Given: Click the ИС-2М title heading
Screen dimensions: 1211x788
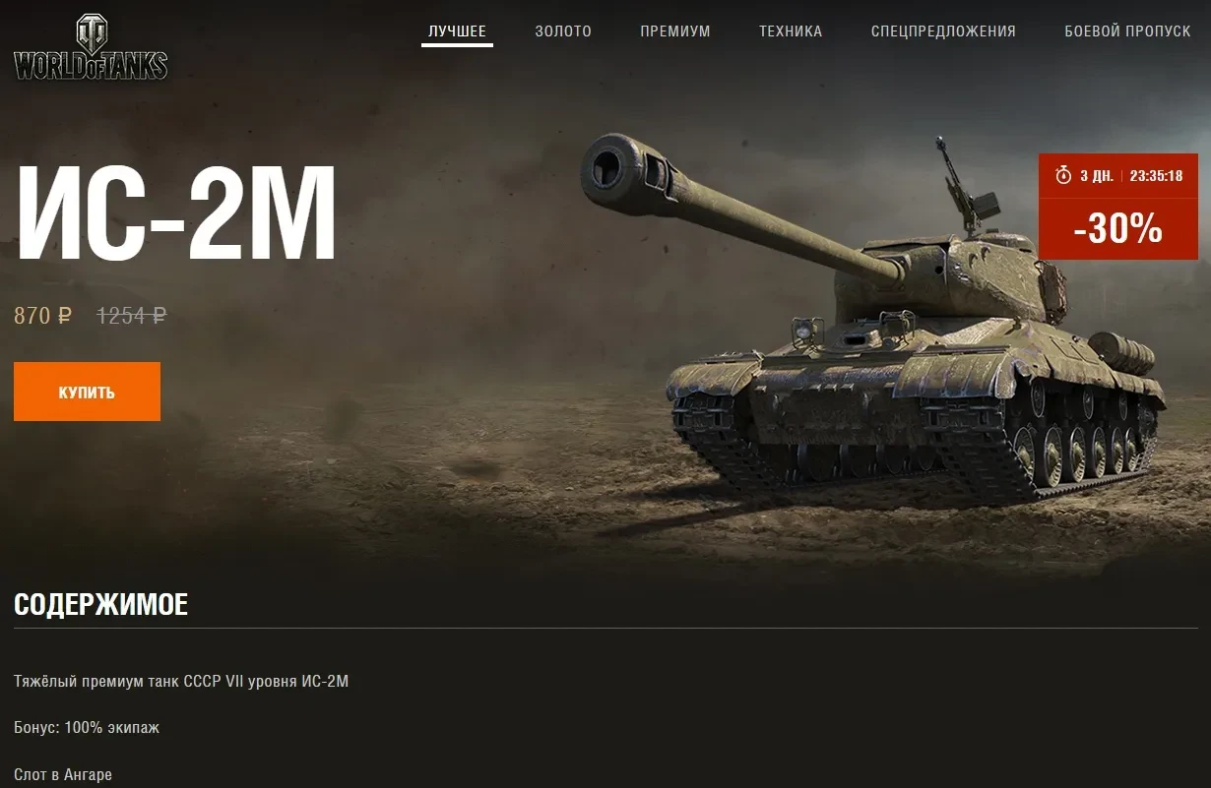Looking at the screenshot, I should [177, 212].
